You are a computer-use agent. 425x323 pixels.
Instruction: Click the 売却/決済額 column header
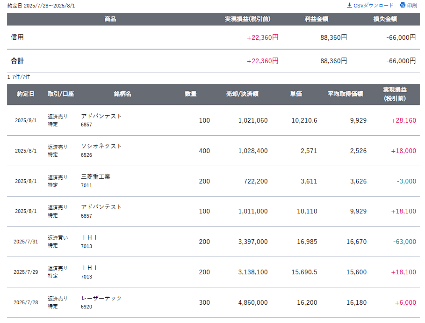(x=242, y=94)
